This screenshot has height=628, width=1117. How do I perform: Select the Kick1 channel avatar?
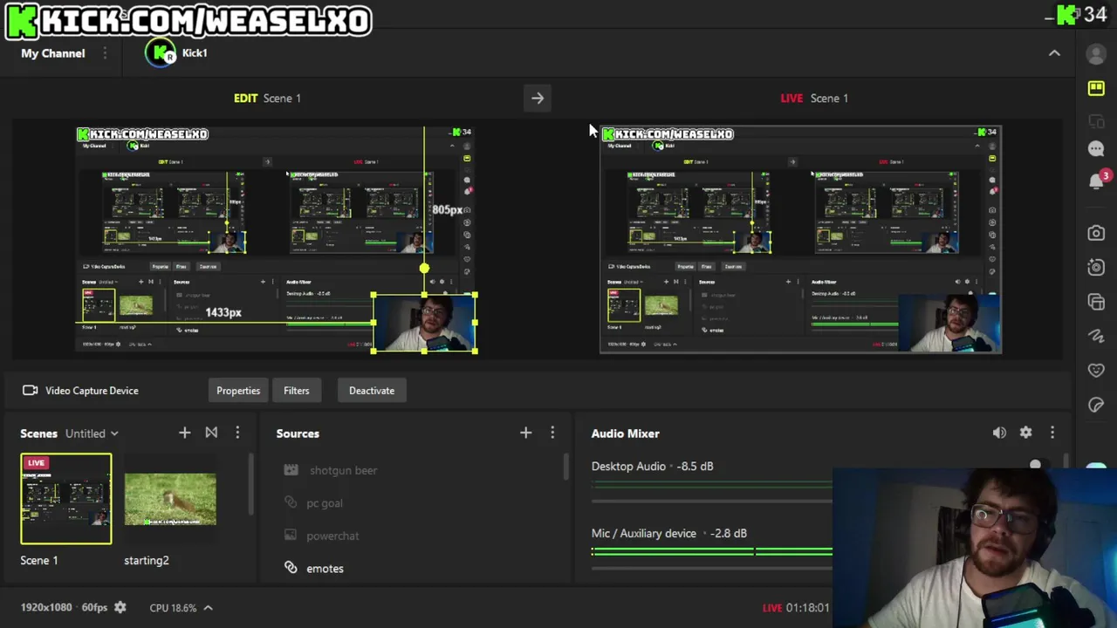pyautogui.click(x=161, y=53)
